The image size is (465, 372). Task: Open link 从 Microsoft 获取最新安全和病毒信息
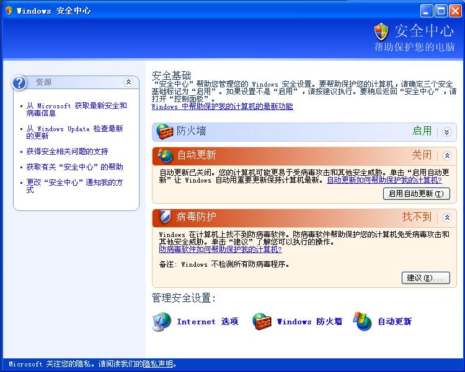(x=76, y=110)
